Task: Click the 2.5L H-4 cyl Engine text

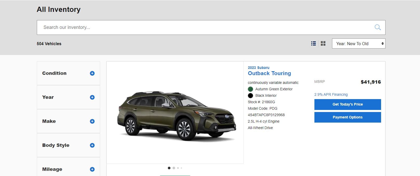Action: coord(264,121)
